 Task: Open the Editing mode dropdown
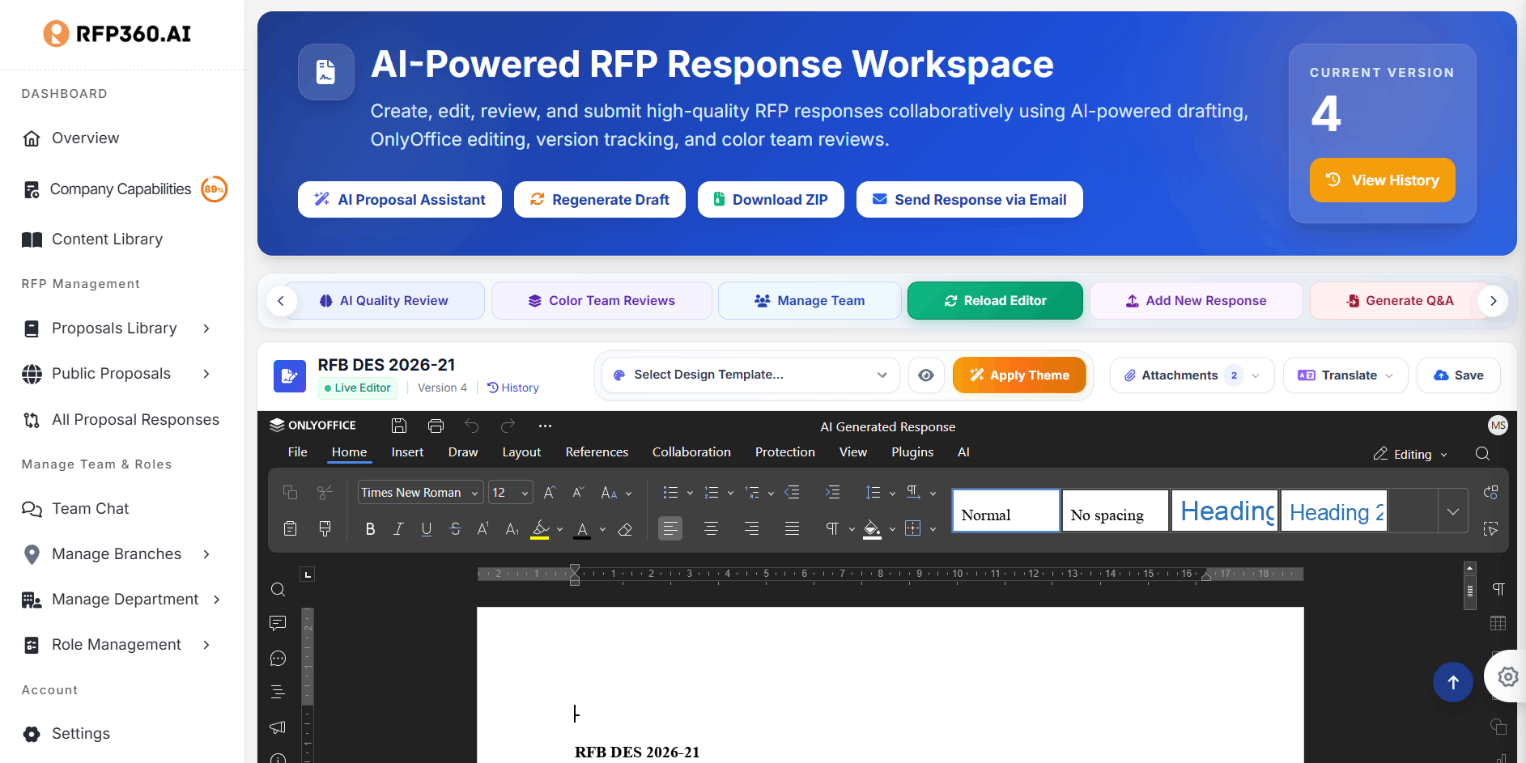pyautogui.click(x=1411, y=454)
